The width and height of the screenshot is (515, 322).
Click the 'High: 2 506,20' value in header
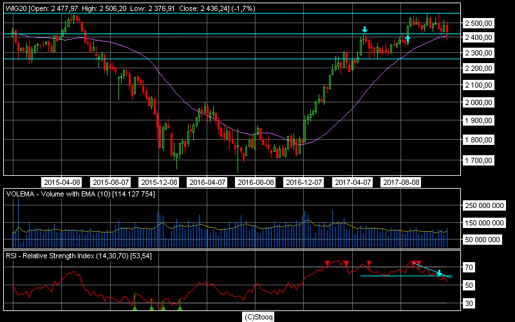pyautogui.click(x=104, y=8)
